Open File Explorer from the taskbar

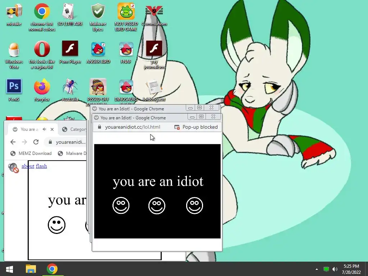click(31, 269)
